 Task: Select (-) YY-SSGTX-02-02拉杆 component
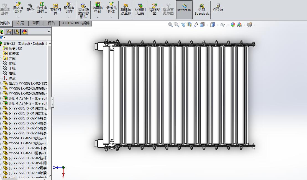point(28,158)
